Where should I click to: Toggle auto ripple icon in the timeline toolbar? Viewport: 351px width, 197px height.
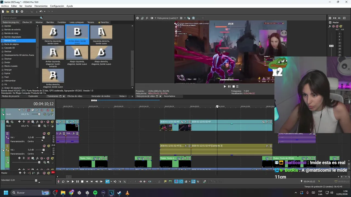click(x=186, y=181)
